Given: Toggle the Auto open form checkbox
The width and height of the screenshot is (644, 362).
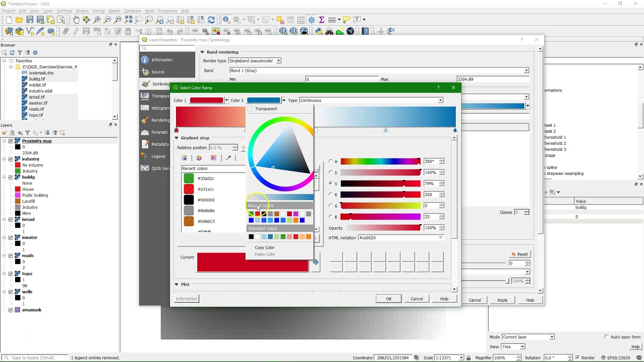Looking at the screenshot, I should (607, 337).
